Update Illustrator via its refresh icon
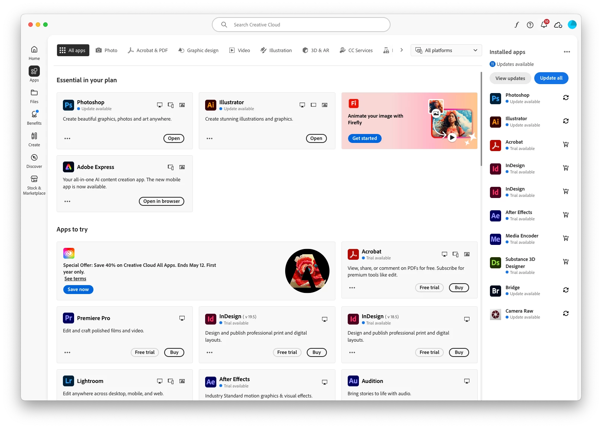Viewport: 602px width, 428px height. [x=566, y=121]
